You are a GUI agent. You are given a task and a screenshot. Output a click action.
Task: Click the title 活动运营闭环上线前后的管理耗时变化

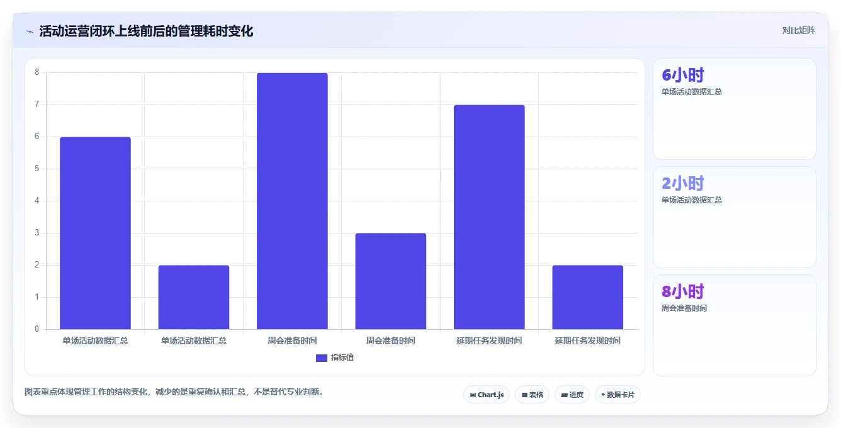146,31
